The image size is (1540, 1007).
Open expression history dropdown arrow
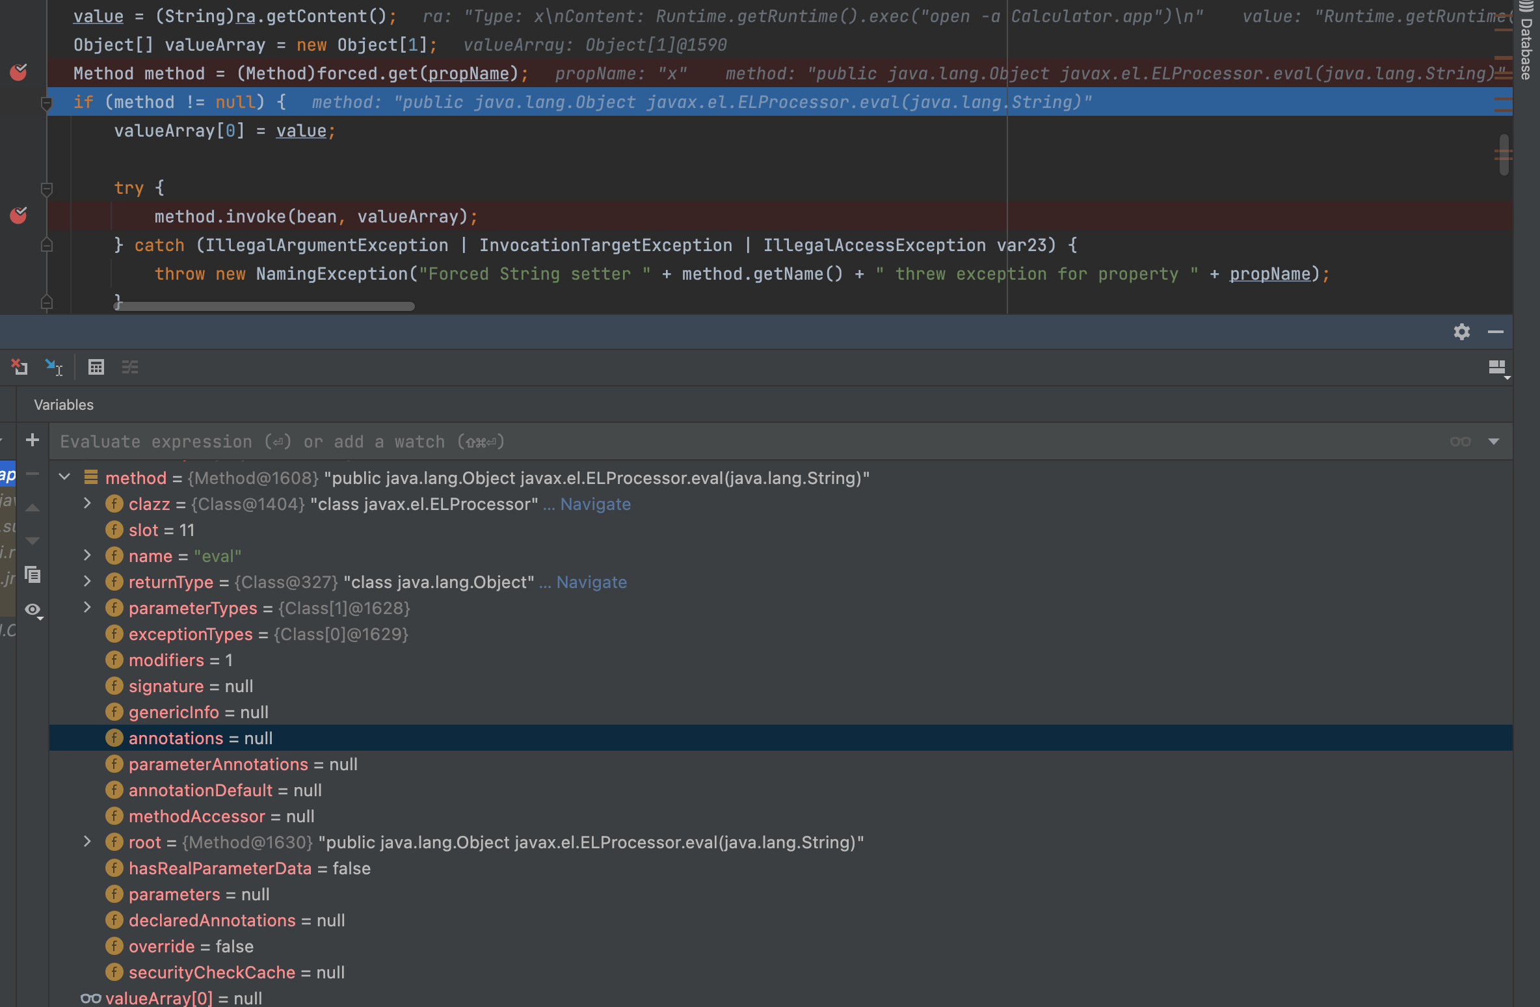1494,442
